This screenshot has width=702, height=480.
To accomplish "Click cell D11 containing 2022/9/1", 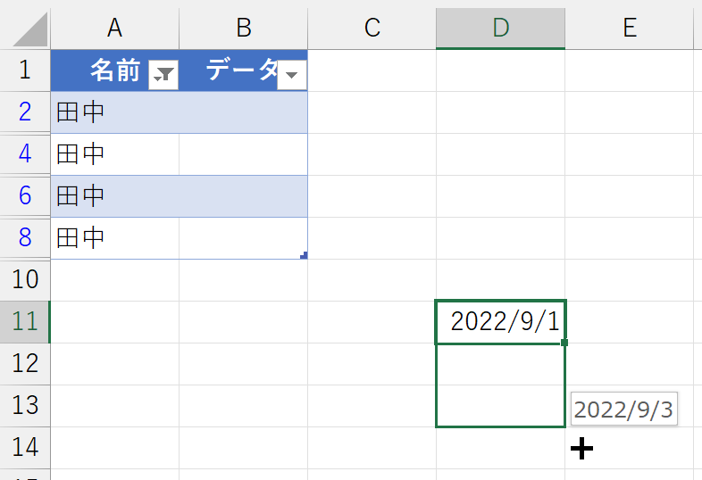I will (x=500, y=322).
